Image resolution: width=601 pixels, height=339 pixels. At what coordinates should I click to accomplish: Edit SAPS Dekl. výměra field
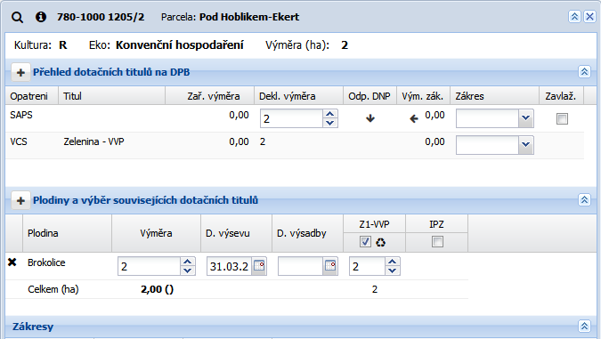(292, 118)
